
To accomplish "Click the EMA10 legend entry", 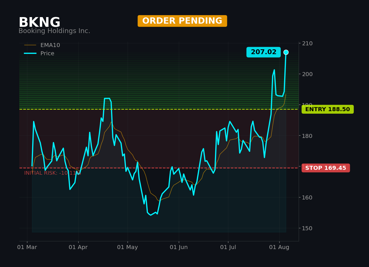I will 42,45.
